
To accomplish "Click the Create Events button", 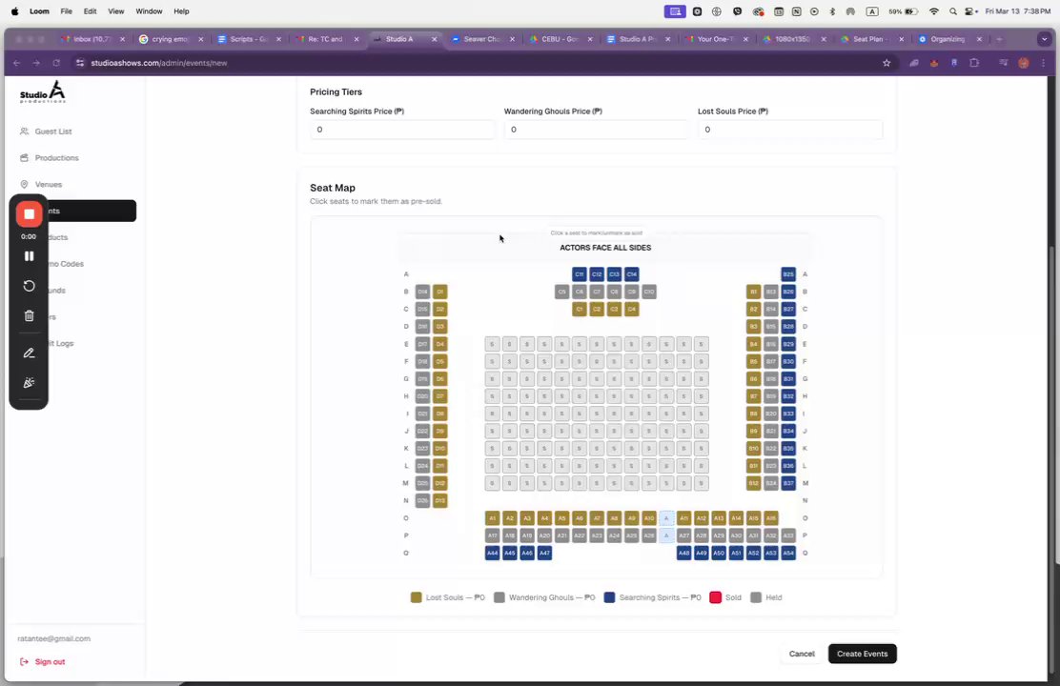I will 862,654.
